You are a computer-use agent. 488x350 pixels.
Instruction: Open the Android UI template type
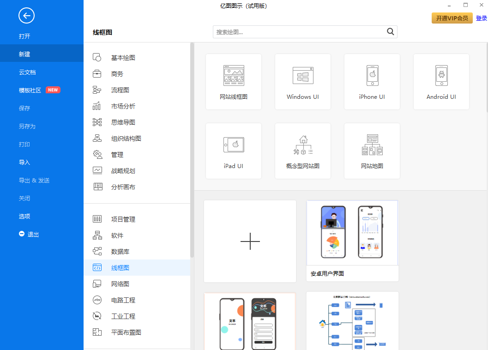pyautogui.click(x=441, y=82)
